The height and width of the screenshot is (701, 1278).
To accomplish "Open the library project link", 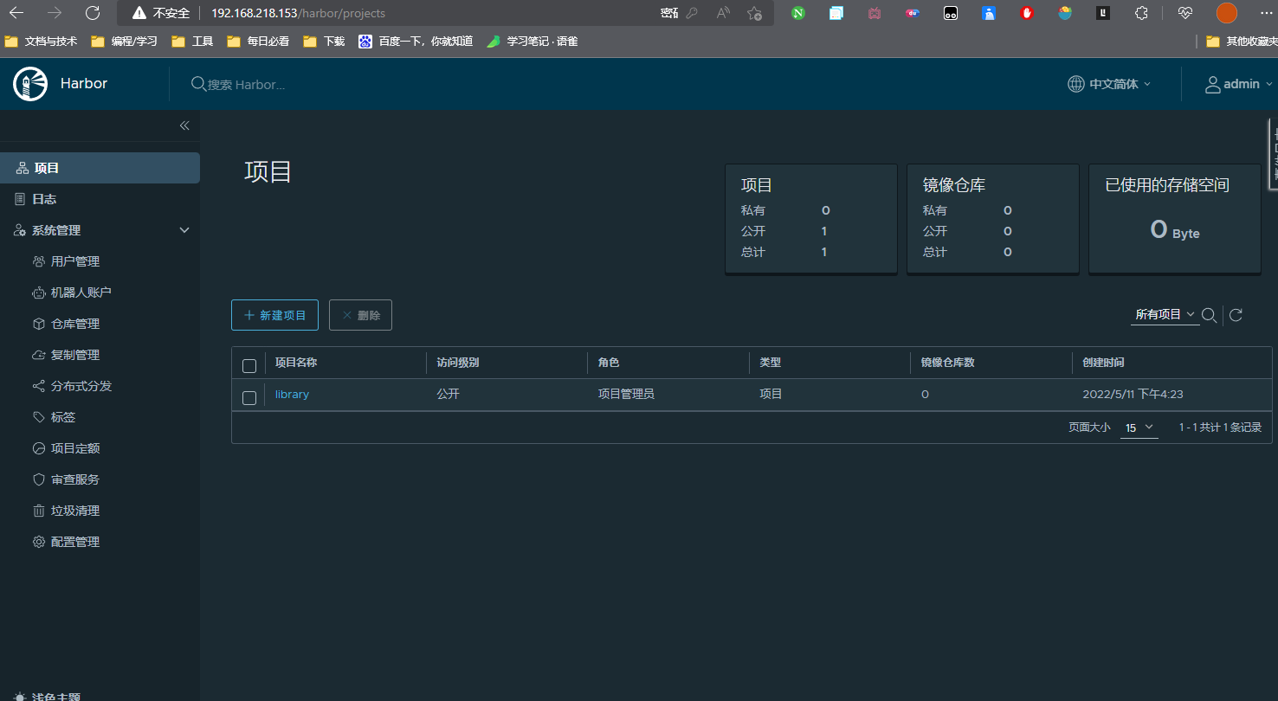I will pos(292,394).
